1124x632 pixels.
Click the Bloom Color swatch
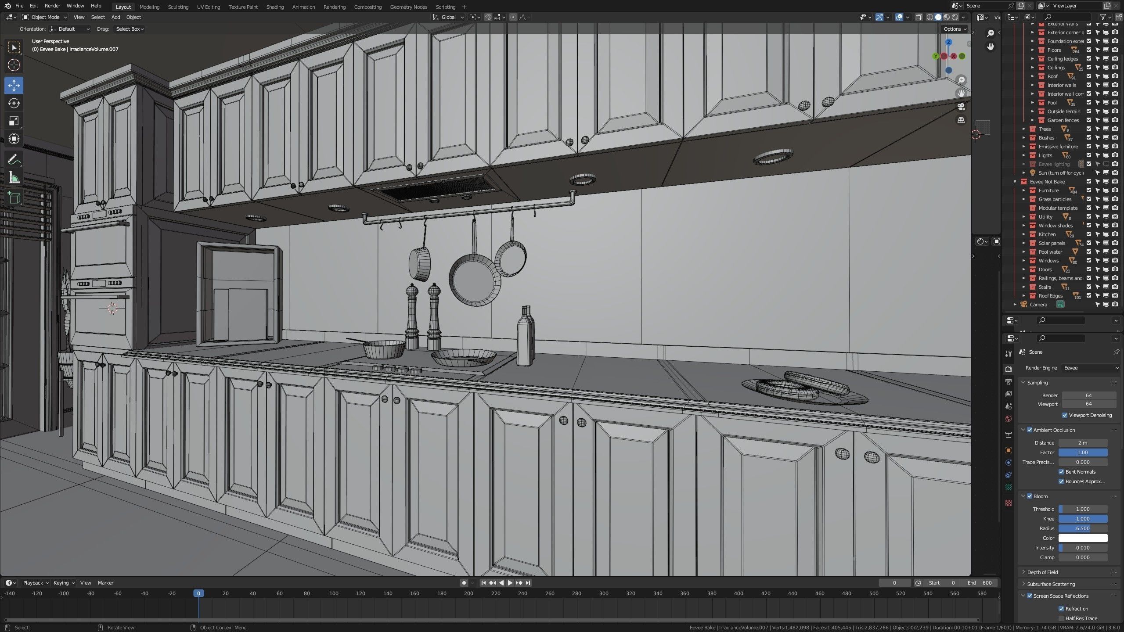tap(1083, 538)
